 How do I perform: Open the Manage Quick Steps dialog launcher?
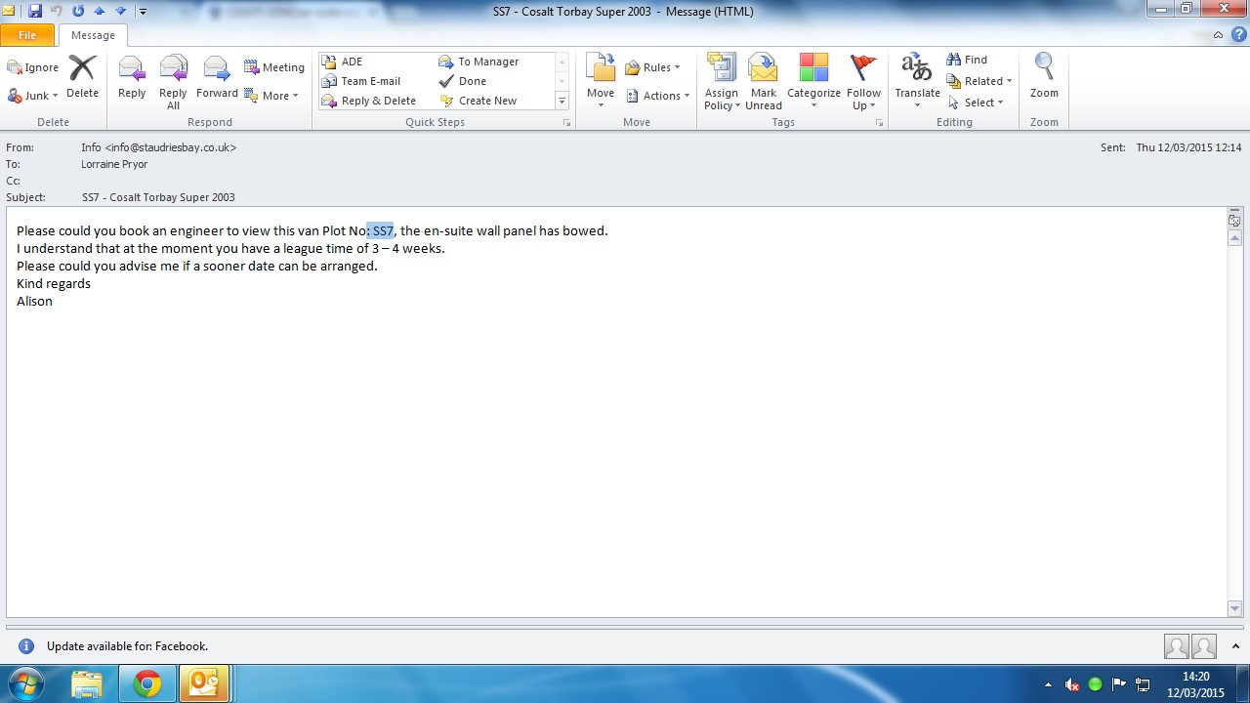pos(566,123)
